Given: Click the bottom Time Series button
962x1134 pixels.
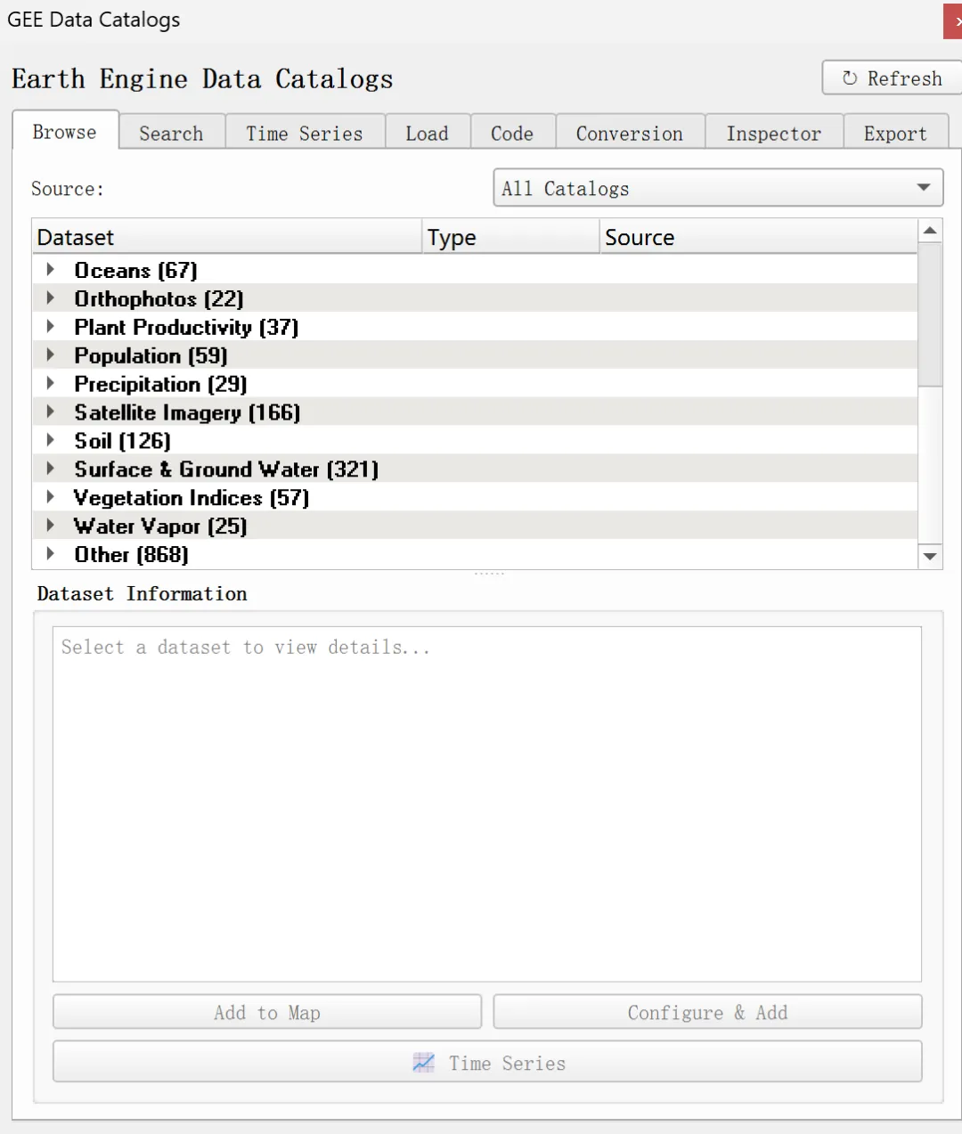Looking at the screenshot, I should click(487, 1062).
